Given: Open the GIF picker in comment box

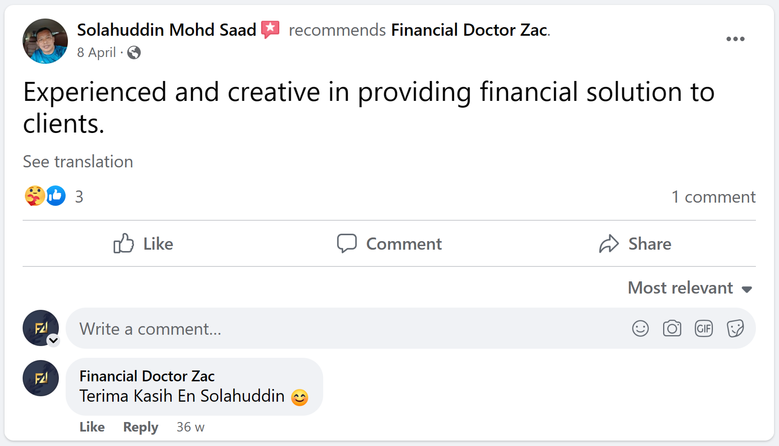Looking at the screenshot, I should [x=703, y=328].
